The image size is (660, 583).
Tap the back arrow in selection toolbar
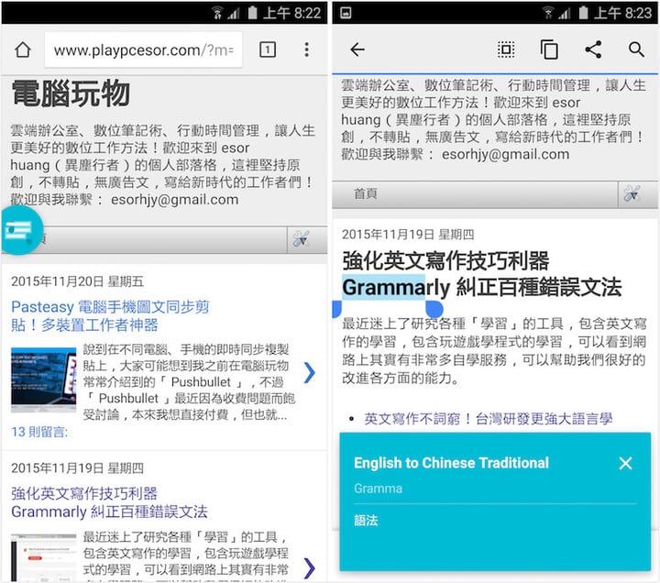pyautogui.click(x=357, y=49)
